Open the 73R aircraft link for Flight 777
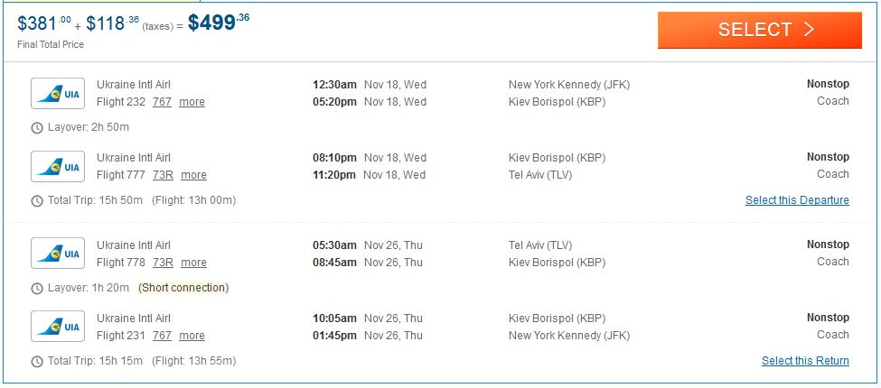Screen dimensions: 881x388 tap(163, 175)
